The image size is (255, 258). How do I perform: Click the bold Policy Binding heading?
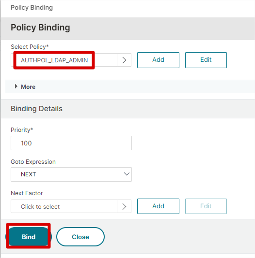click(x=40, y=28)
